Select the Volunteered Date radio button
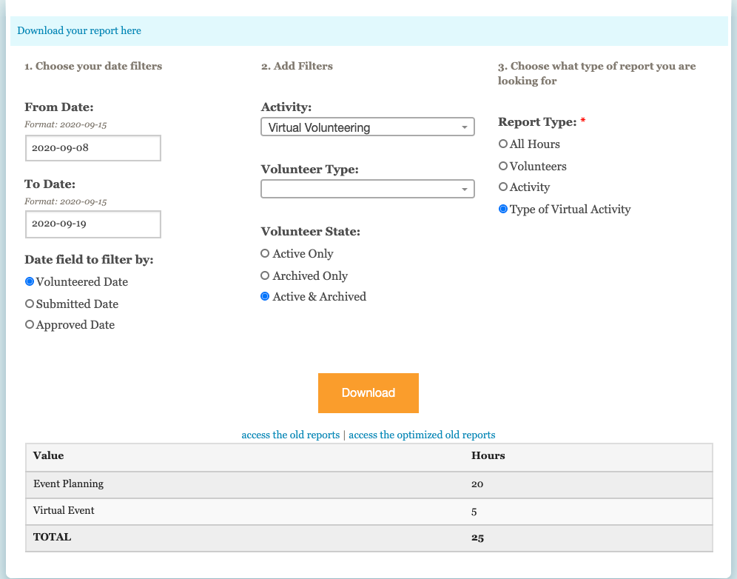Image resolution: width=737 pixels, height=579 pixels. (x=30, y=281)
